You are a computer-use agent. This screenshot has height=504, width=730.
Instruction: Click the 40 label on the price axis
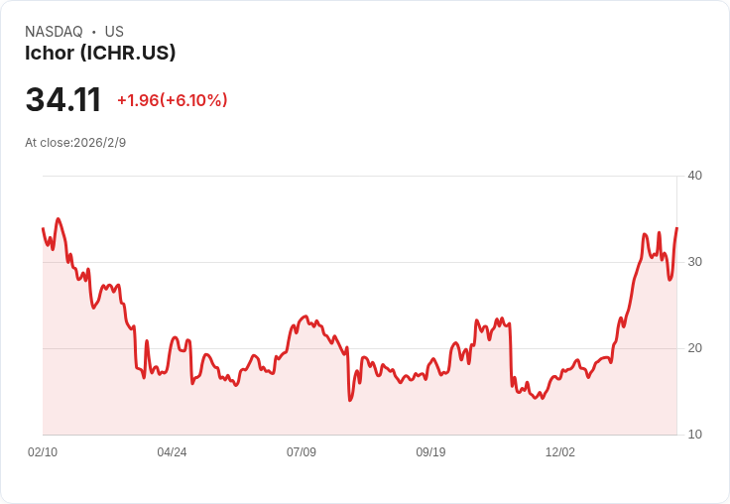694,176
